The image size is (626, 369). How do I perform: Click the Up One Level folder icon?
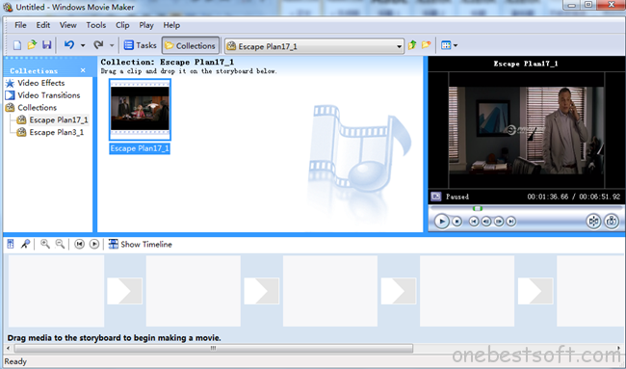[412, 45]
